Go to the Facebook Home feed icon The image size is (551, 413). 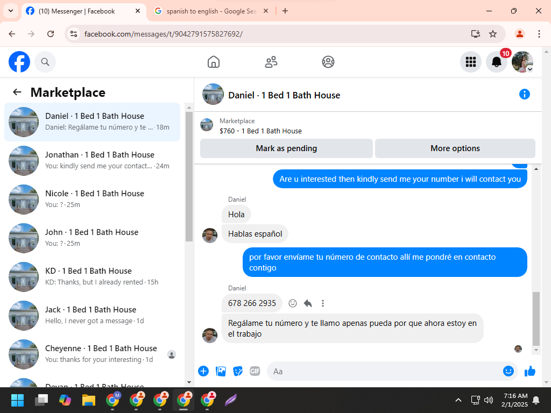pyautogui.click(x=213, y=62)
